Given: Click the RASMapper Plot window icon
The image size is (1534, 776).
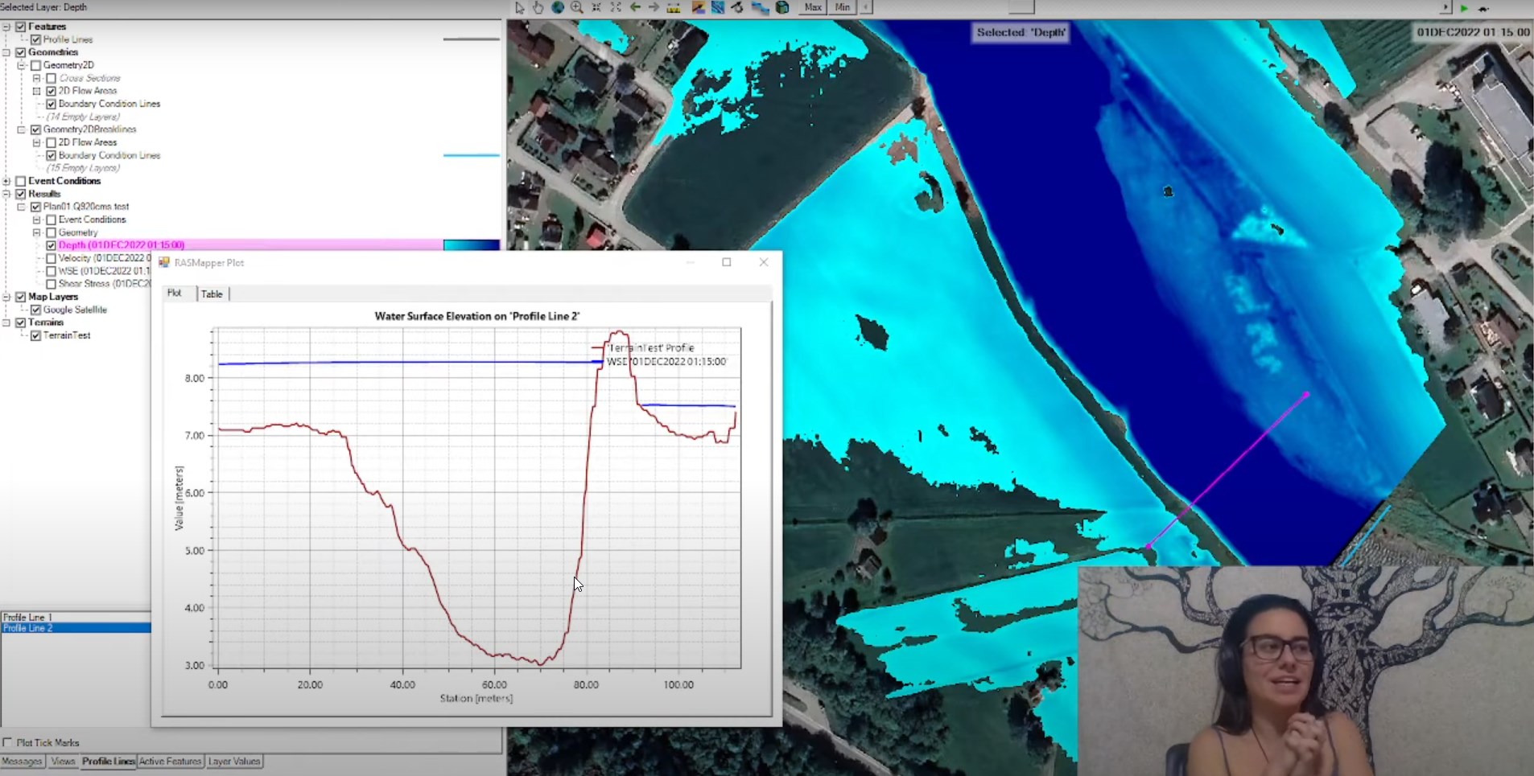Looking at the screenshot, I should [164, 262].
